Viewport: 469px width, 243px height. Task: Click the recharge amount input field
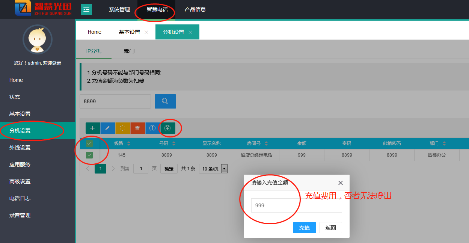(x=296, y=205)
